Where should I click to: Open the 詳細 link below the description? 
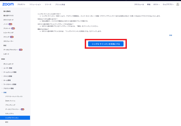[170, 35]
